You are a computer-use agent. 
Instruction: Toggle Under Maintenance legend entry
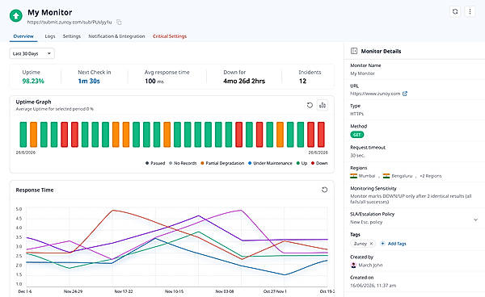tap(270, 163)
